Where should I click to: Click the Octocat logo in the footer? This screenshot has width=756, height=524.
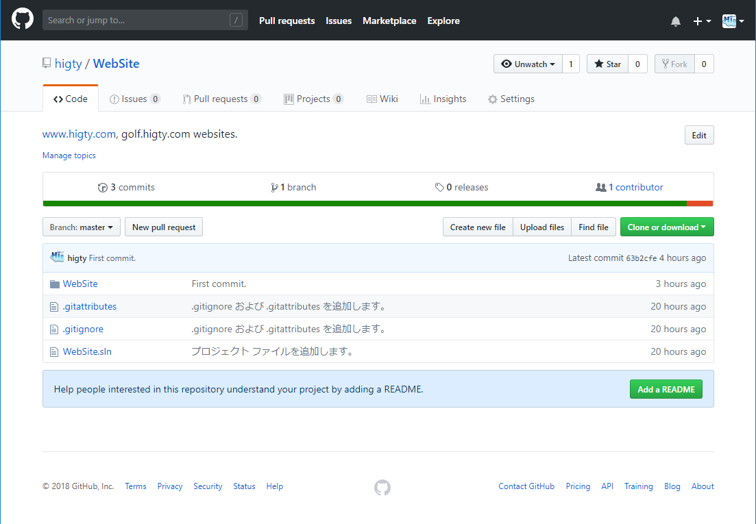[382, 487]
